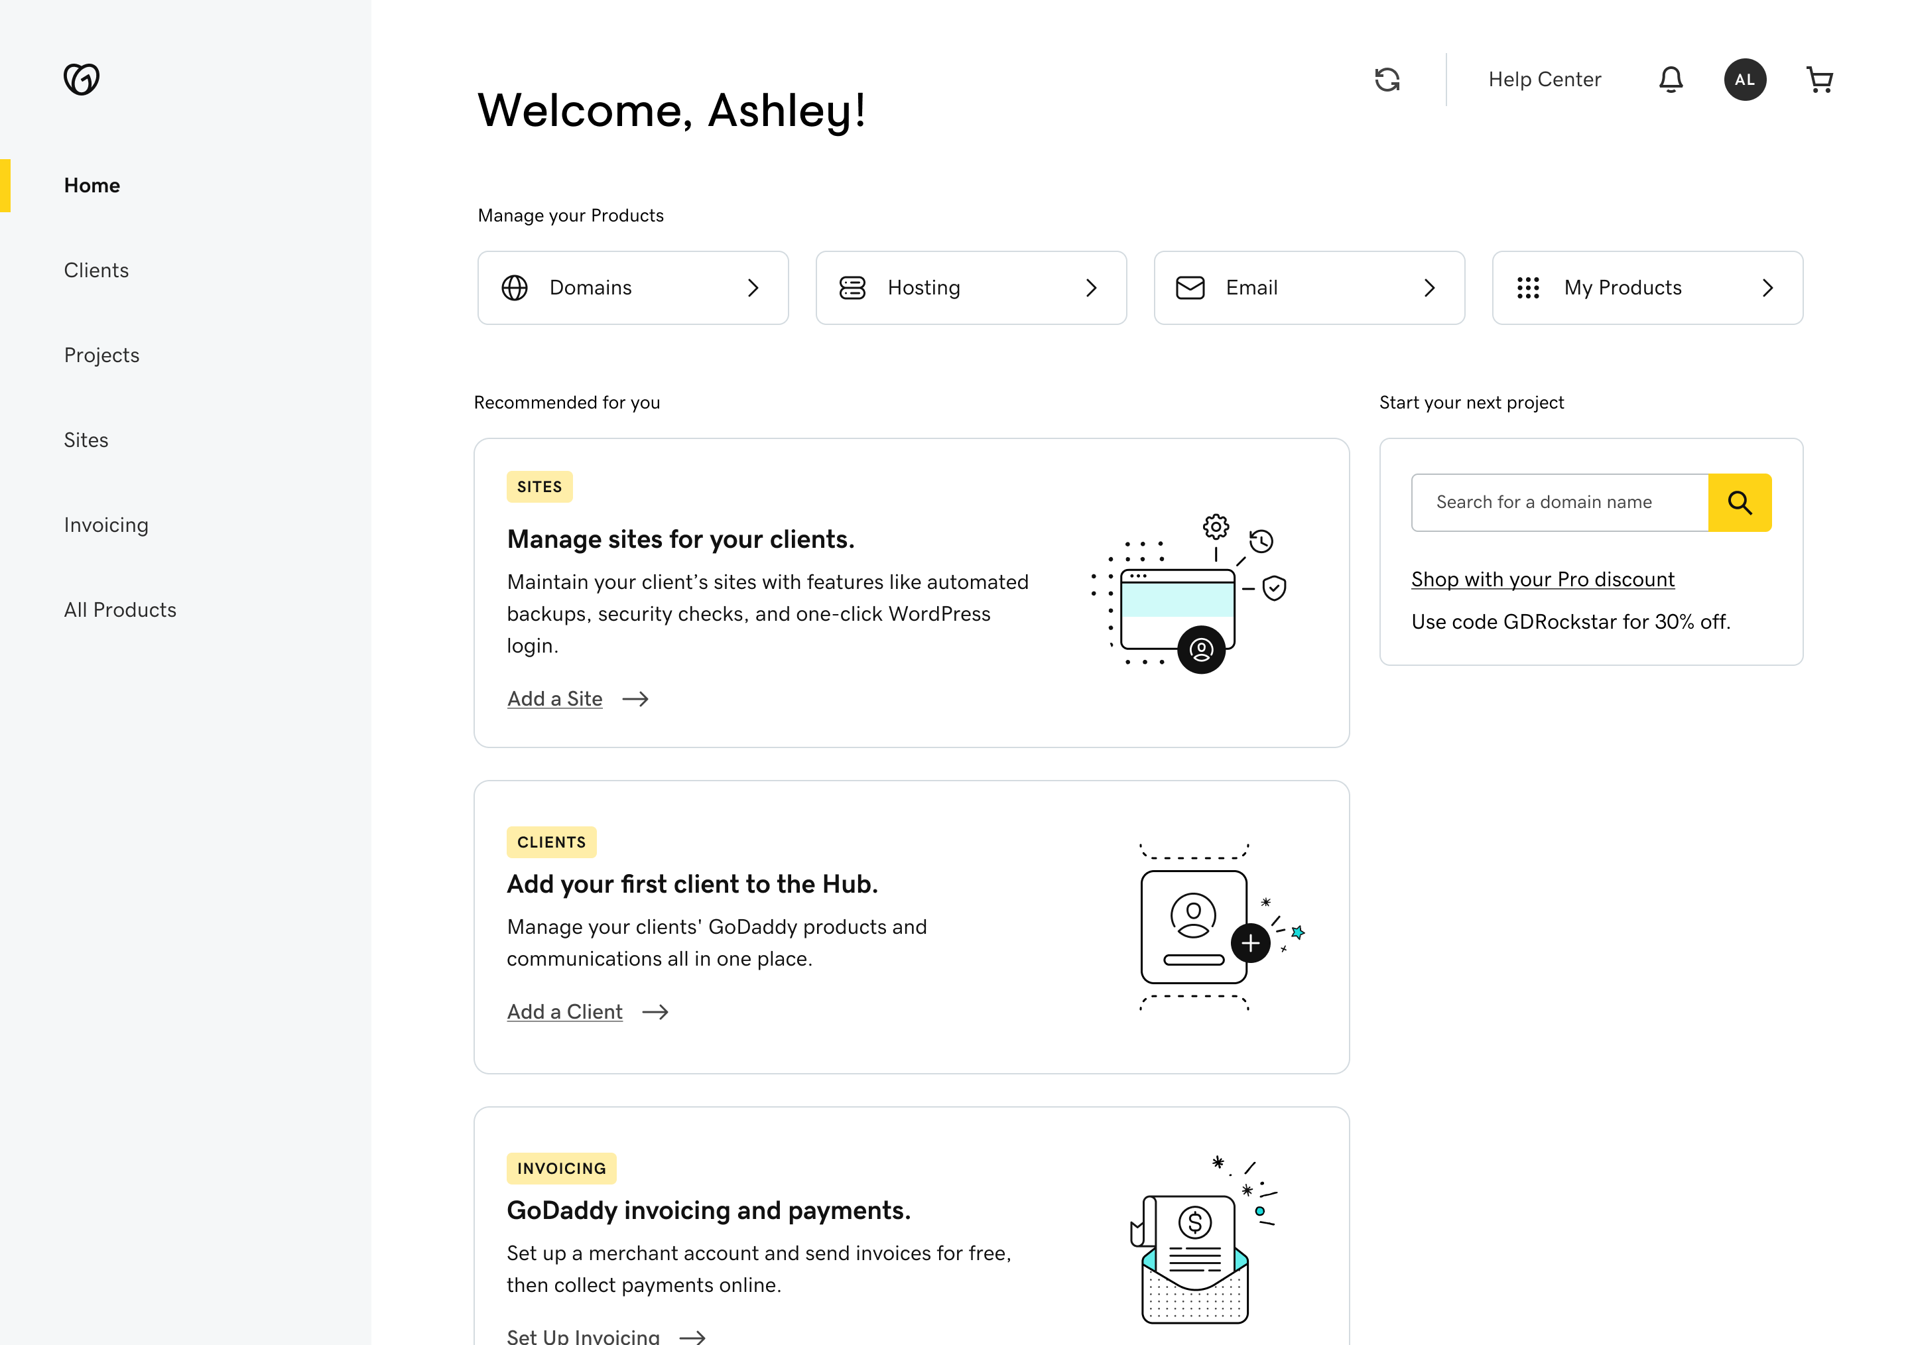
Task: Open the Domains product label
Action: (590, 288)
